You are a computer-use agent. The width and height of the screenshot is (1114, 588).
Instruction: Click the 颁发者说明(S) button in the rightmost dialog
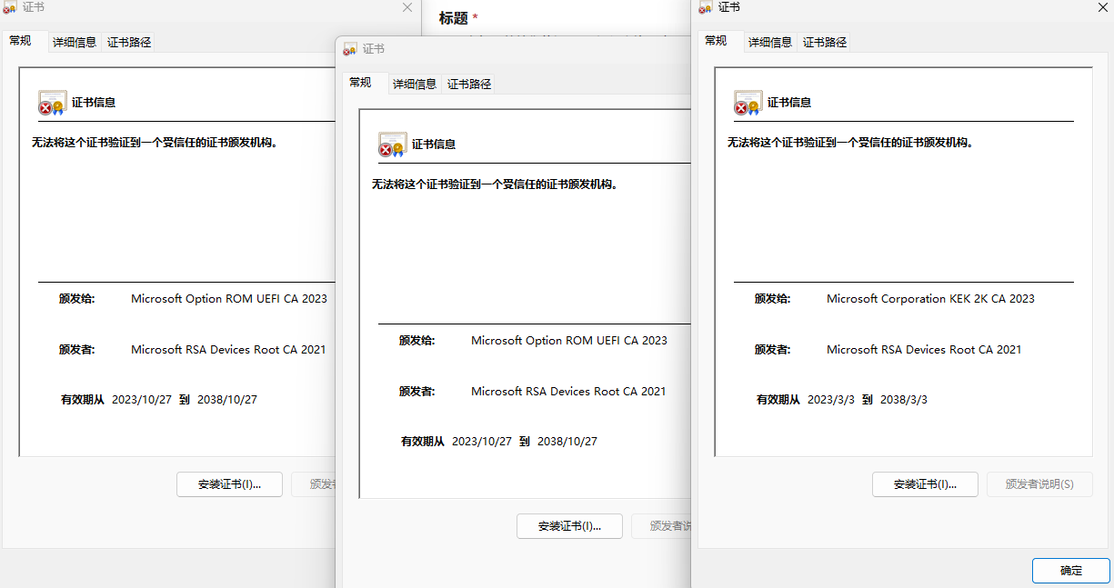(x=1039, y=484)
